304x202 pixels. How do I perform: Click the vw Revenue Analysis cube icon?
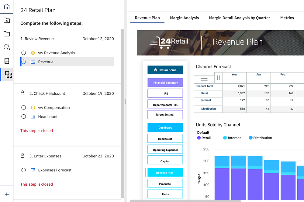coord(33,53)
